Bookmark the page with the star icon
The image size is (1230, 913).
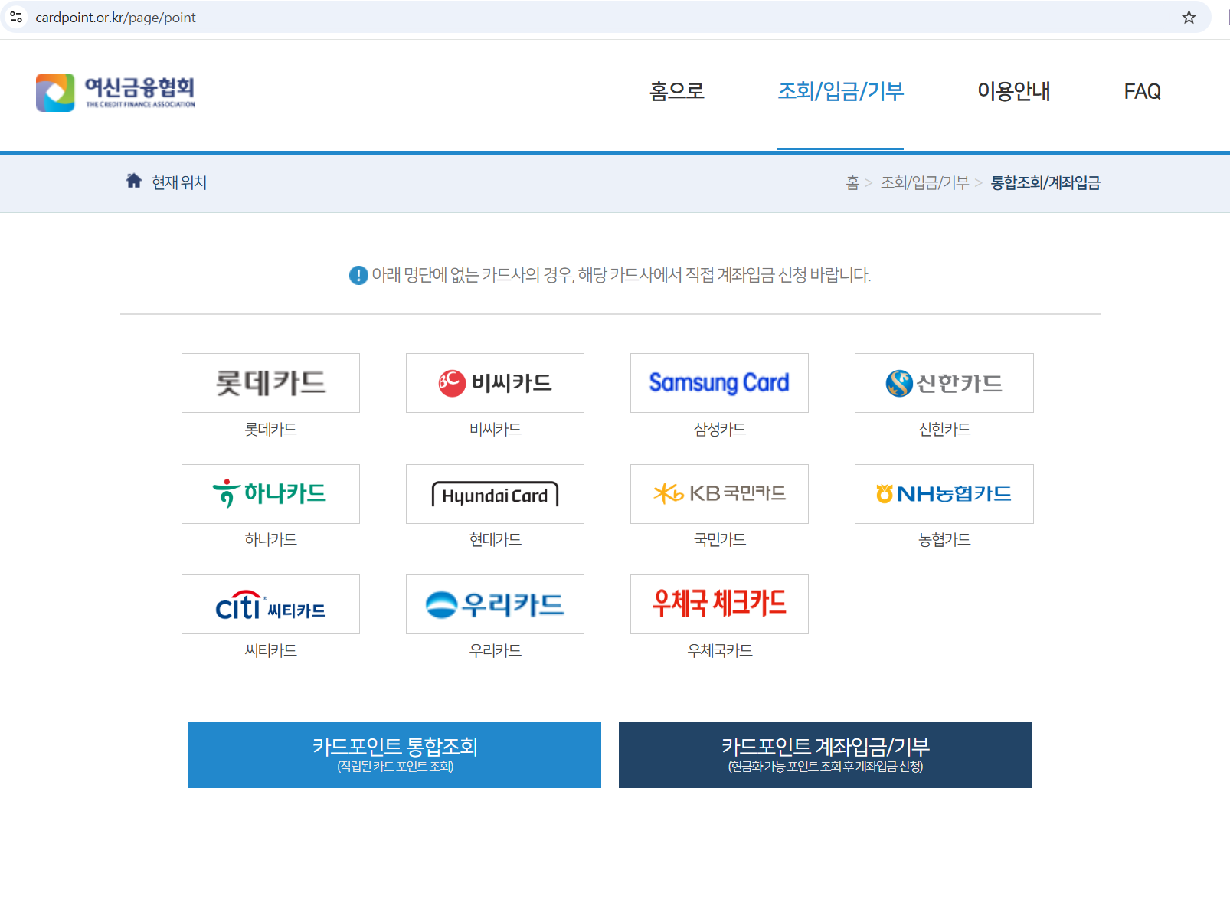1189,16
